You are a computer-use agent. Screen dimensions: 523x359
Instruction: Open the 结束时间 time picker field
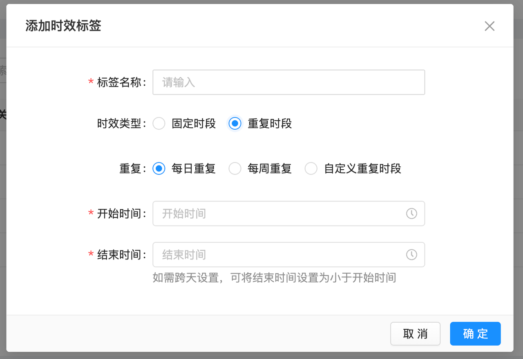pos(289,255)
